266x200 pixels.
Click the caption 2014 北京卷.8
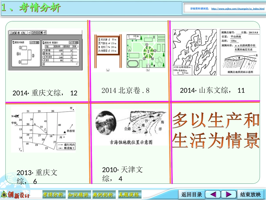click(x=125, y=90)
